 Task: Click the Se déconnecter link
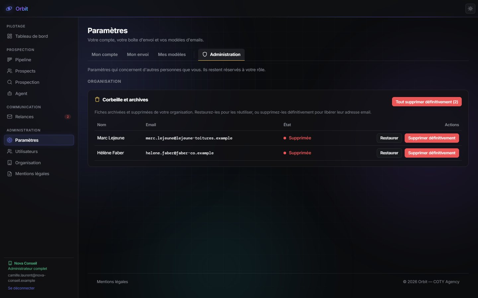point(21,288)
